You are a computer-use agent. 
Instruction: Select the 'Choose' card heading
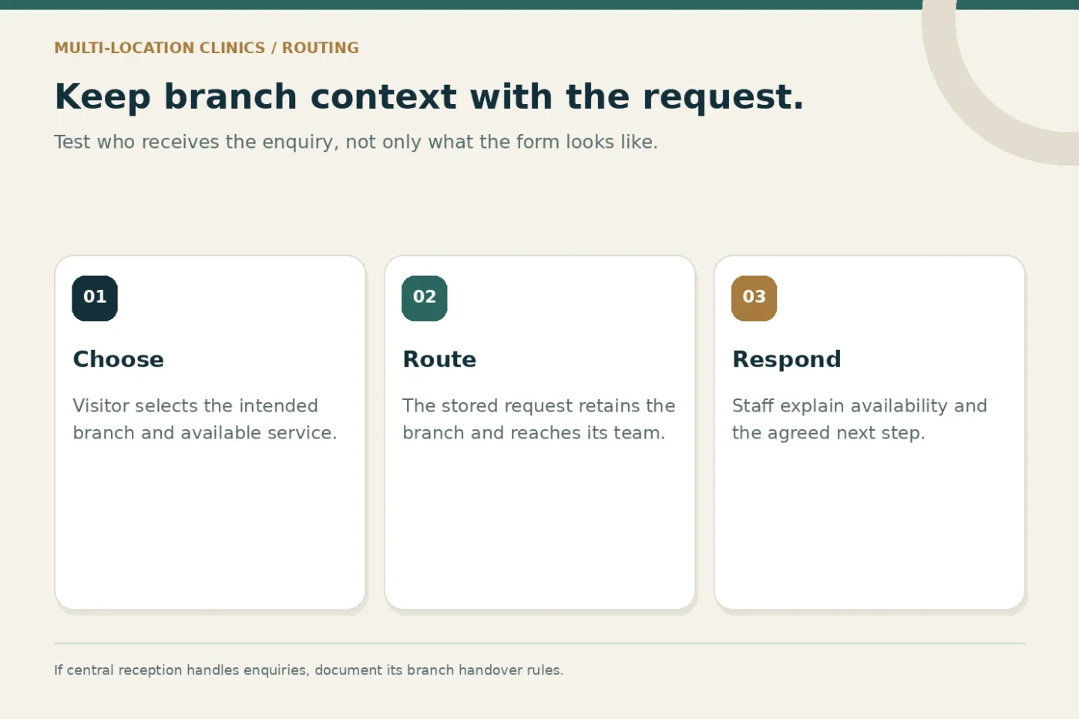click(119, 359)
